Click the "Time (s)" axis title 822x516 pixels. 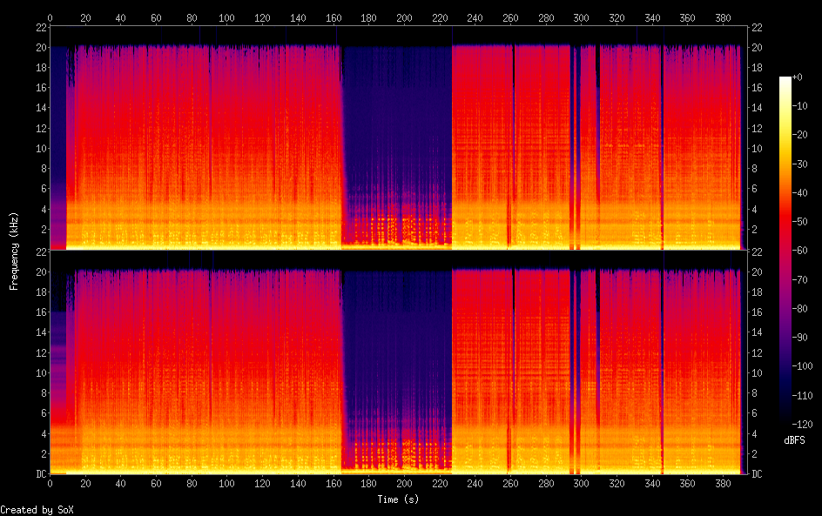coord(398,499)
